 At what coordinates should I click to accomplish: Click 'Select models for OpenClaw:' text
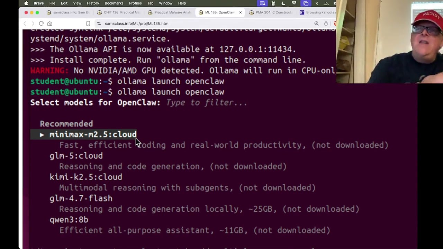click(95, 103)
